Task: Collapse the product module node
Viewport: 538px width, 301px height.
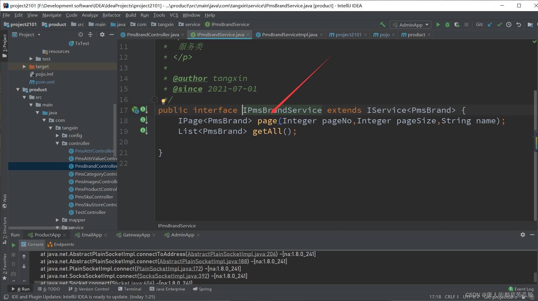Action: coord(18,89)
